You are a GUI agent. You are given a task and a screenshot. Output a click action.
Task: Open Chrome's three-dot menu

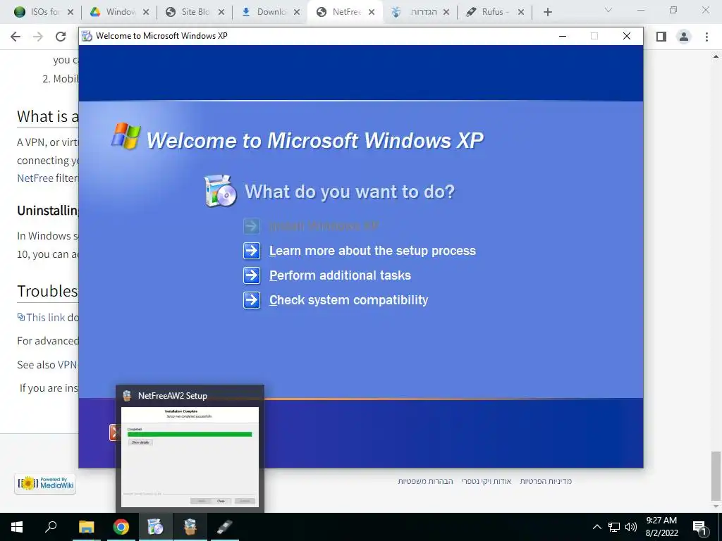point(706,37)
